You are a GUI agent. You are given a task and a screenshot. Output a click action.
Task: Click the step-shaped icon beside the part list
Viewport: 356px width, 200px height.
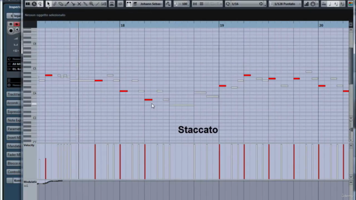click(168, 4)
